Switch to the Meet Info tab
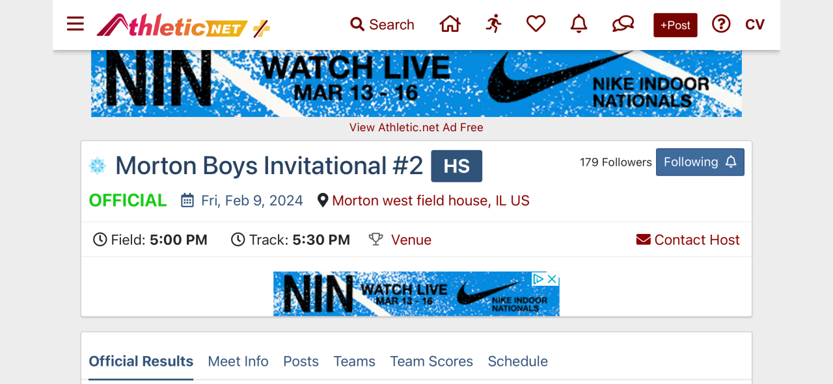 click(238, 361)
